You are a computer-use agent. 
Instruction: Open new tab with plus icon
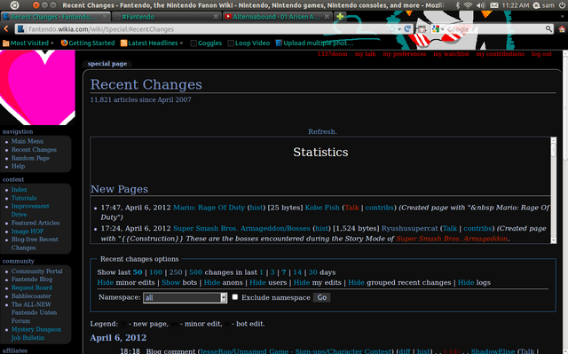[340, 17]
